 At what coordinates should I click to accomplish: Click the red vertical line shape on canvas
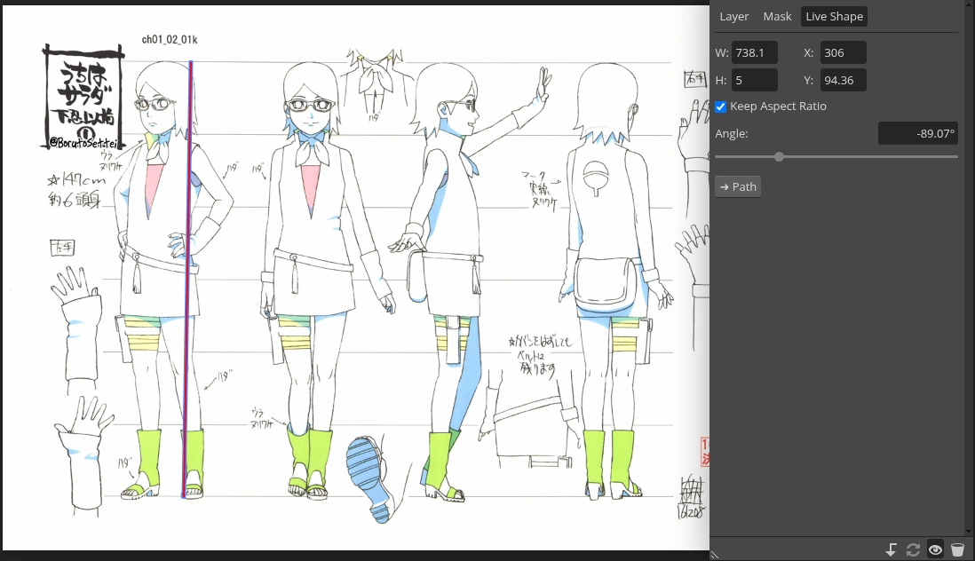click(x=187, y=280)
